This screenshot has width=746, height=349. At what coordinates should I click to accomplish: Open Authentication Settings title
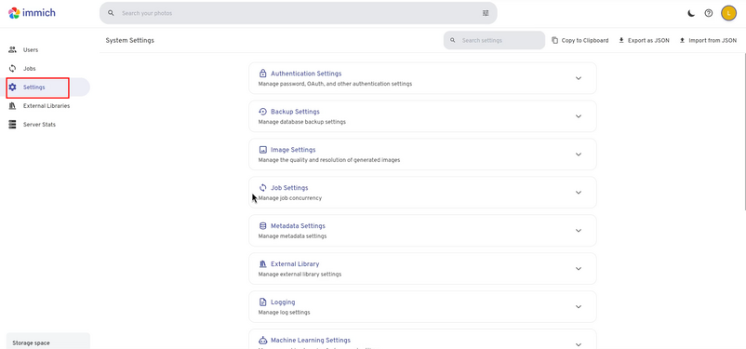(x=306, y=74)
